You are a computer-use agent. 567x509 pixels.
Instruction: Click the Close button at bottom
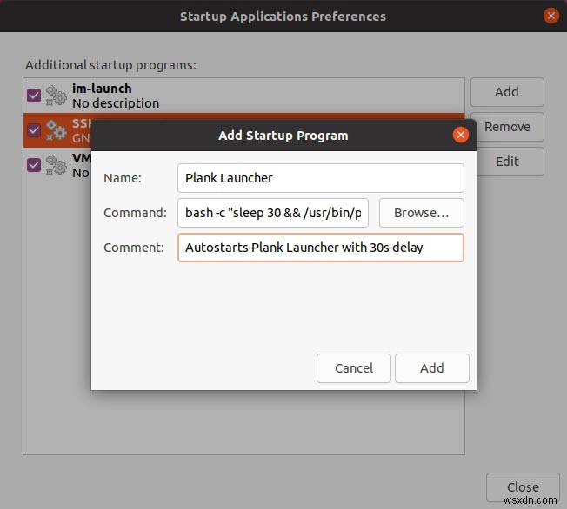[523, 487]
